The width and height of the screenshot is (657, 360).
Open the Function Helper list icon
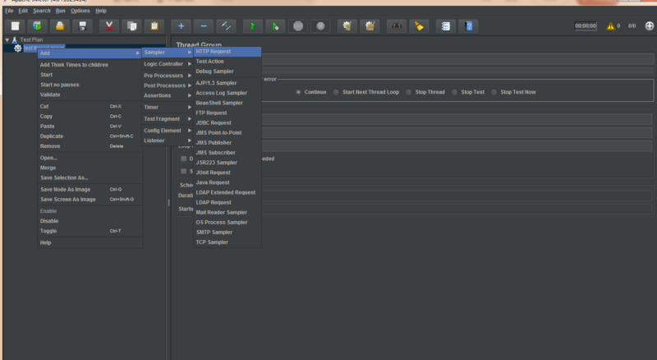click(446, 26)
